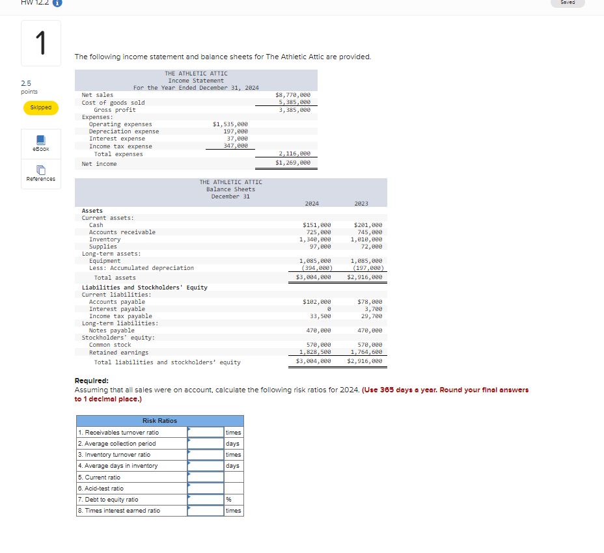Click the 2023 Accounts receivable value 745,000

pyautogui.click(x=370, y=232)
